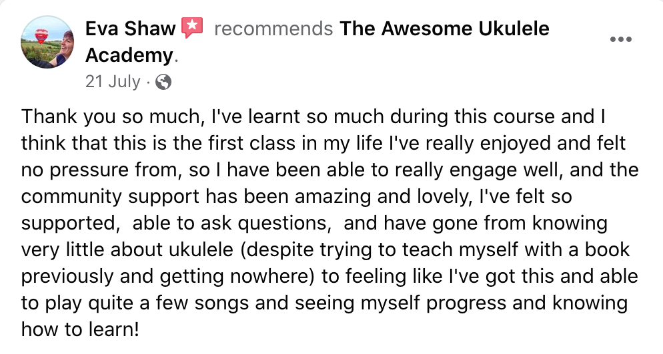Click the word Academy in the page name
Screen dimensions: 663x354
pyautogui.click(x=129, y=55)
